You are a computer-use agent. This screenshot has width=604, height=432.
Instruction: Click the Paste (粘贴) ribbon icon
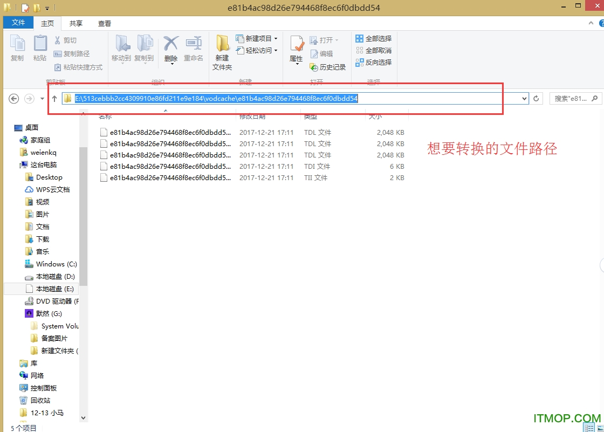pyautogui.click(x=40, y=43)
